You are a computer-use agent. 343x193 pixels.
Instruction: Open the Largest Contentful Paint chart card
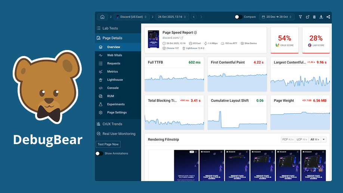coord(300,74)
